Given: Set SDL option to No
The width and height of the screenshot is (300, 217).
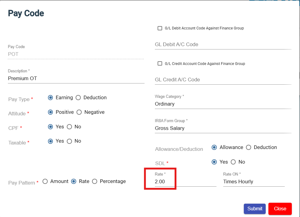Looking at the screenshot, I should click(233, 162).
